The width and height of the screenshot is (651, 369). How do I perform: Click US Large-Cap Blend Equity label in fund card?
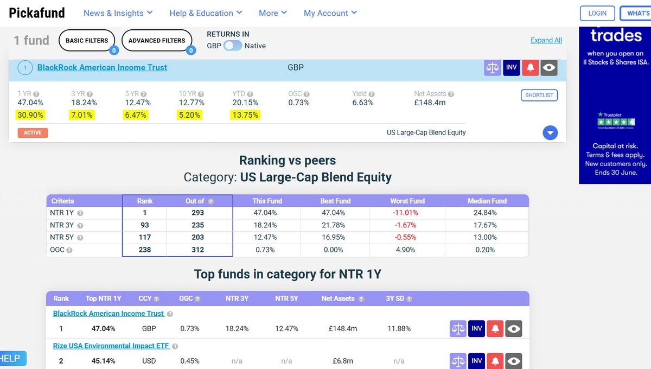click(426, 132)
